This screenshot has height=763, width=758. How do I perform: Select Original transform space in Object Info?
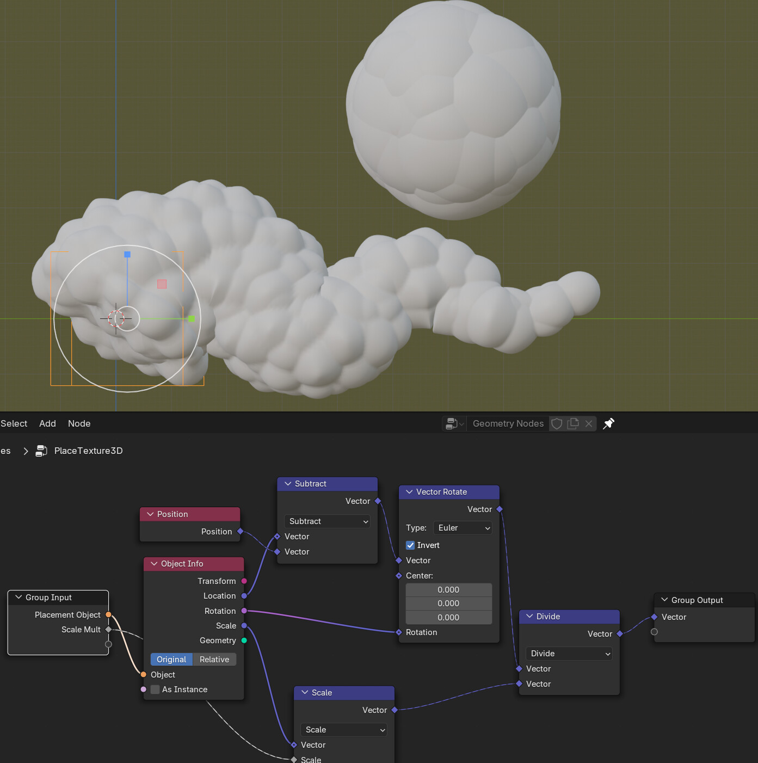point(171,660)
